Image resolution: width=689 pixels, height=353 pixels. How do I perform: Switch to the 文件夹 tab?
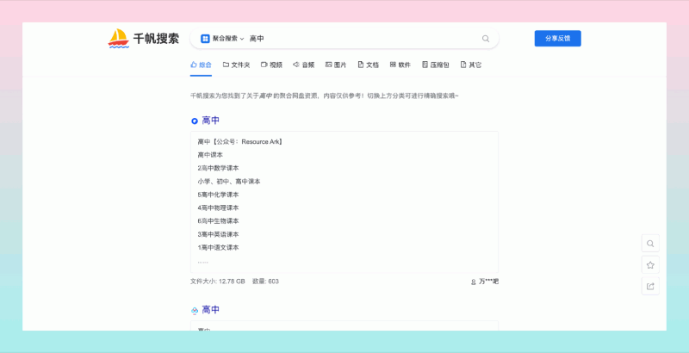pyautogui.click(x=236, y=65)
